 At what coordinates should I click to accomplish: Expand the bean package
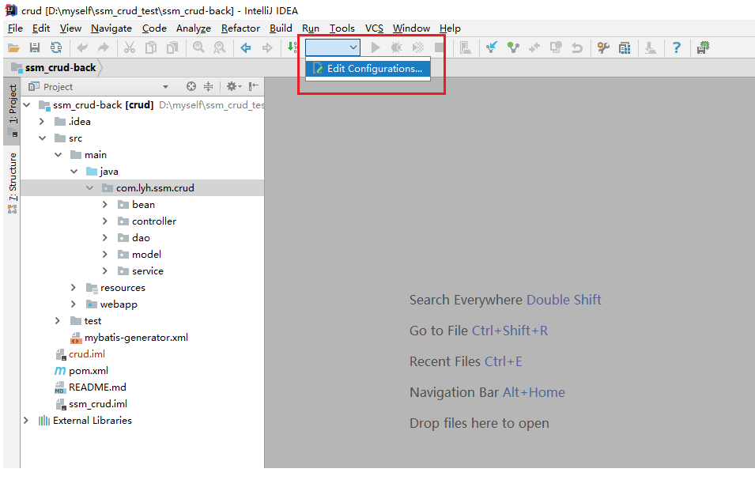tap(105, 205)
